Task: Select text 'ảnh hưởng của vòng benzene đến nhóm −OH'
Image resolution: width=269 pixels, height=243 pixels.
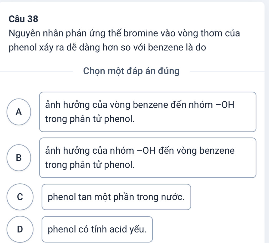Action: coord(140,105)
